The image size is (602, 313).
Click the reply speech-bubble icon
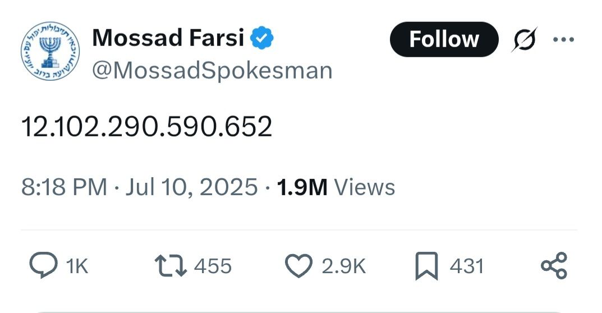coord(44,265)
